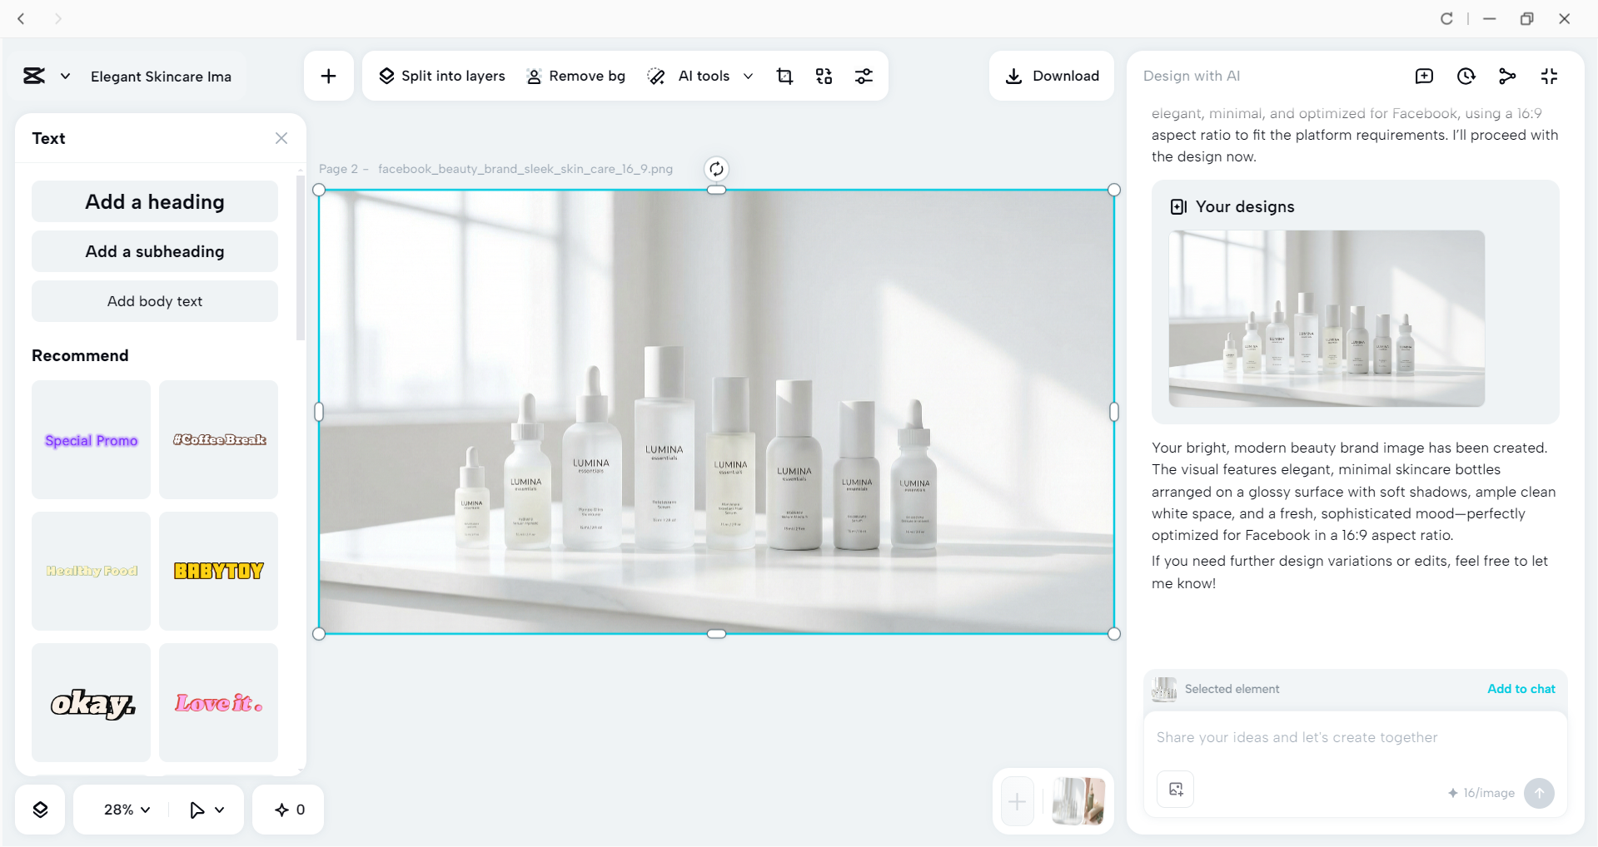Click the Your designs header icon
Viewport: 1598px width, 847px height.
(x=1178, y=207)
